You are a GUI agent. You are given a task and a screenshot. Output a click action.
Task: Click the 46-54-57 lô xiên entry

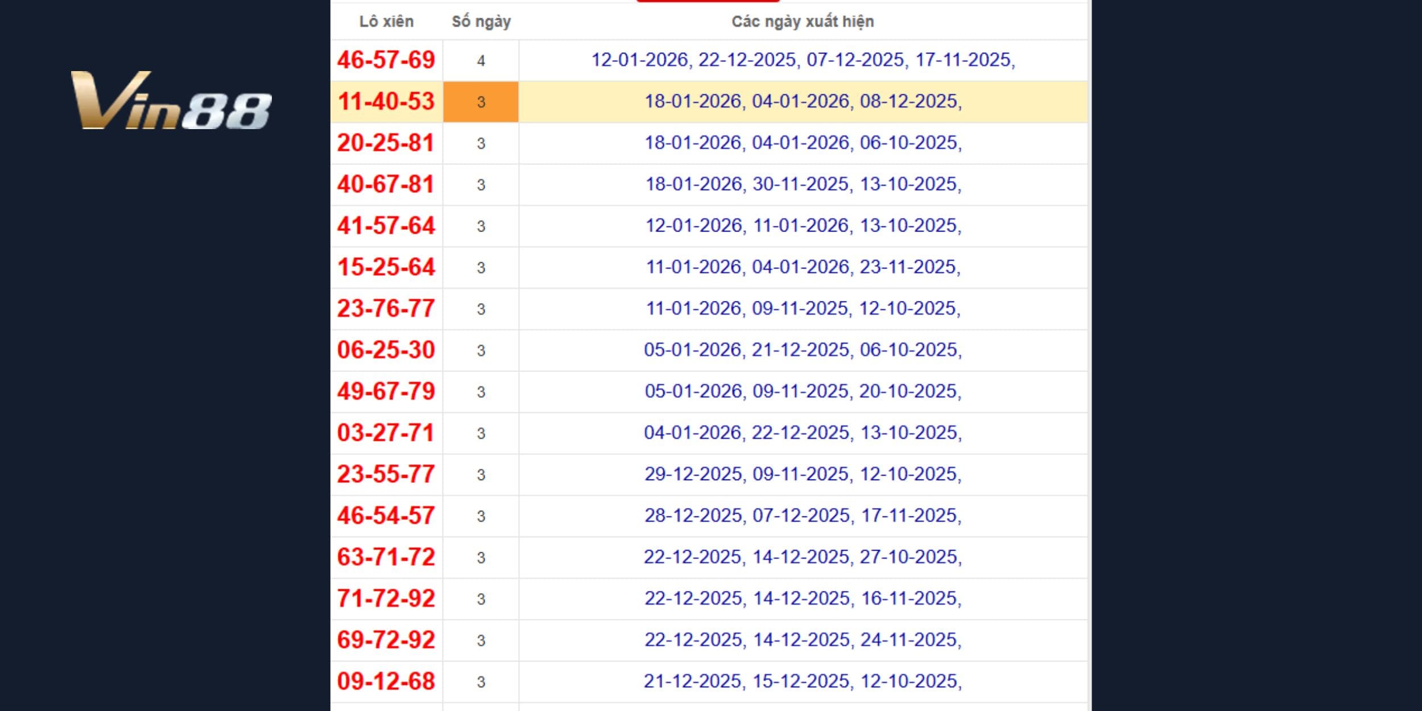coord(386,516)
